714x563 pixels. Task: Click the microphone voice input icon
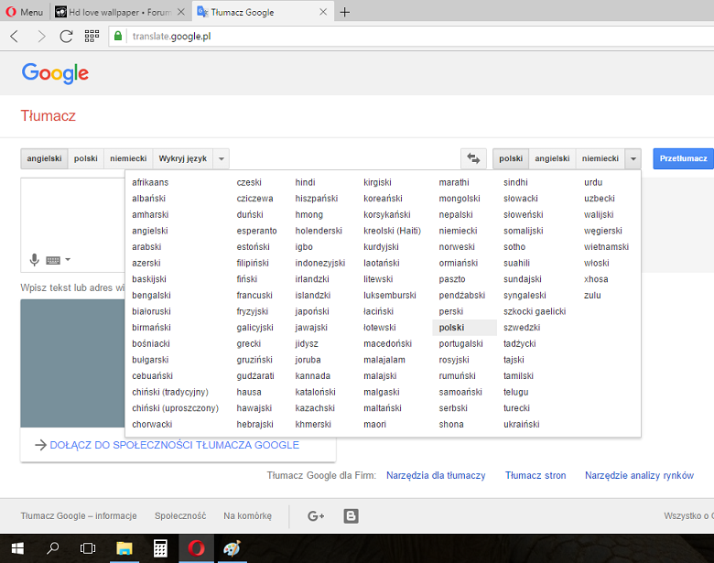35,260
